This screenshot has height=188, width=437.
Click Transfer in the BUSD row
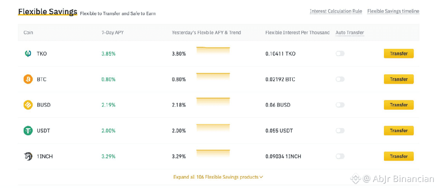click(x=399, y=105)
